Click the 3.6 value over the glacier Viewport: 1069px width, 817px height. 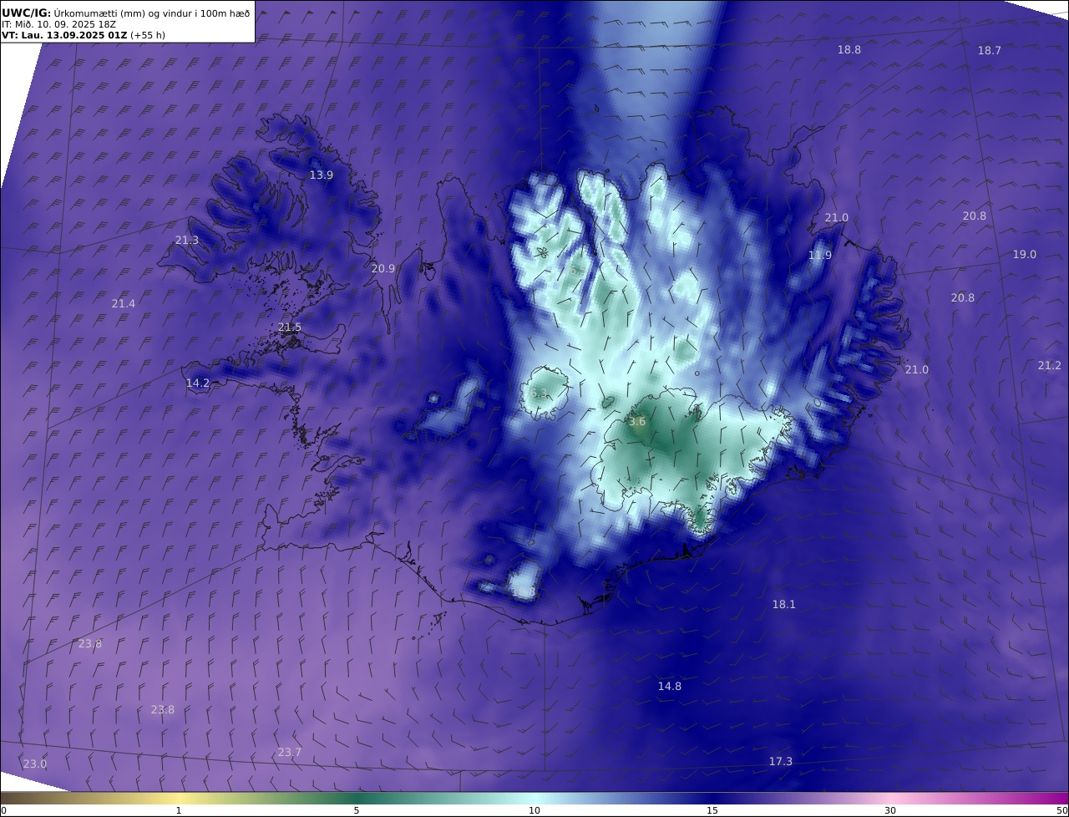[637, 422]
